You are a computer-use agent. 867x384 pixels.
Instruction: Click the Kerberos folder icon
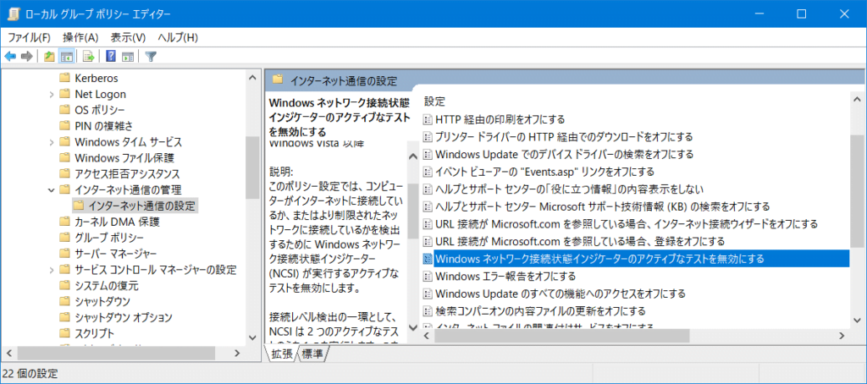pyautogui.click(x=64, y=78)
